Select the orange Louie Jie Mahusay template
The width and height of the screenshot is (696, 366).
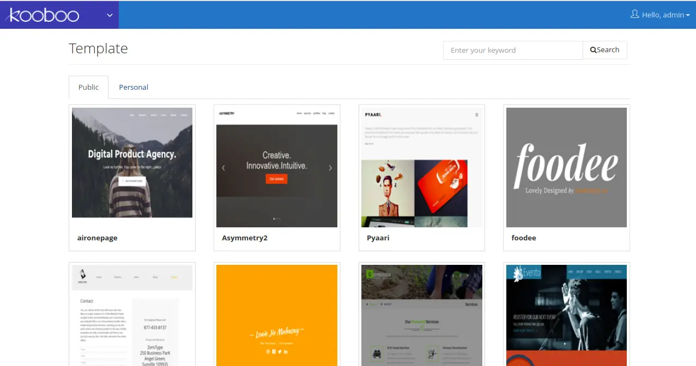pyautogui.click(x=277, y=315)
